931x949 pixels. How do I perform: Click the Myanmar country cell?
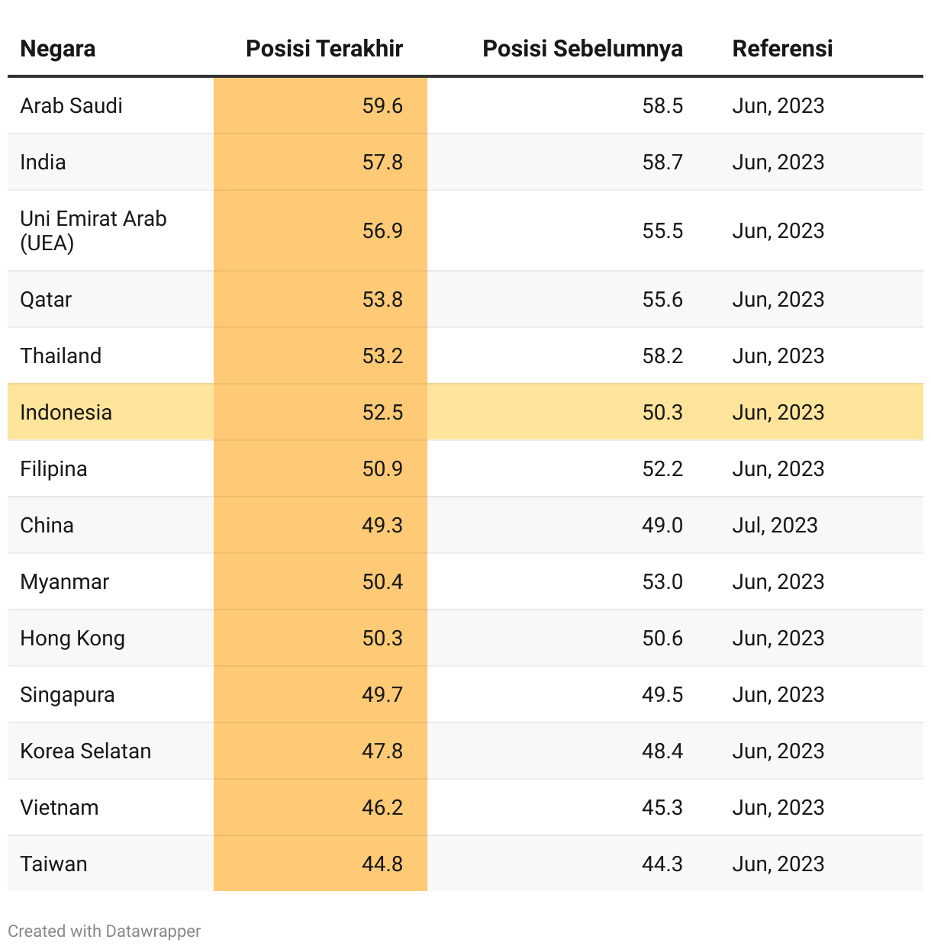pos(65,582)
